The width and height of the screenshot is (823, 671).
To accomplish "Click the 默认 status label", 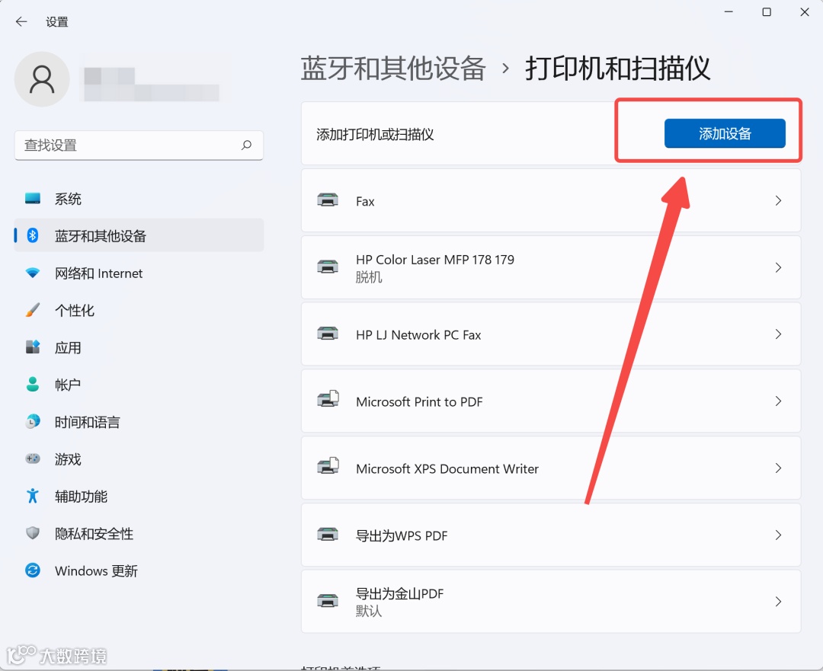I will coord(369,611).
